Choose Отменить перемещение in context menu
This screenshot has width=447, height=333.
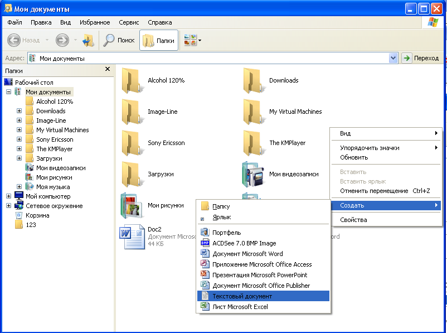(x=386, y=191)
